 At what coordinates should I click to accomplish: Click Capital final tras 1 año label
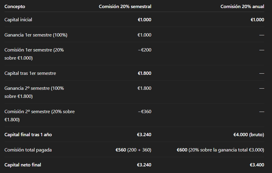pos(28,135)
